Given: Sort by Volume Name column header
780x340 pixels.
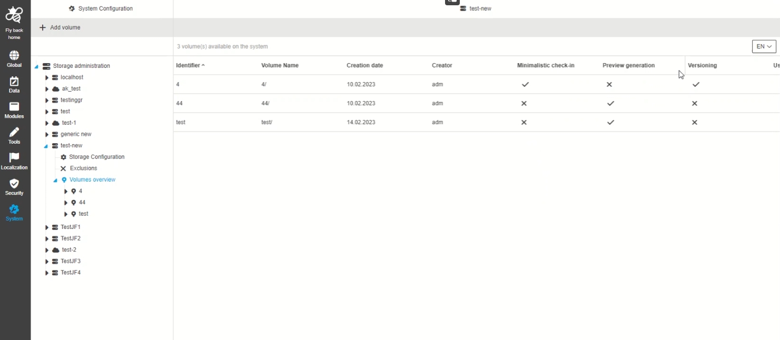Looking at the screenshot, I should (x=280, y=65).
